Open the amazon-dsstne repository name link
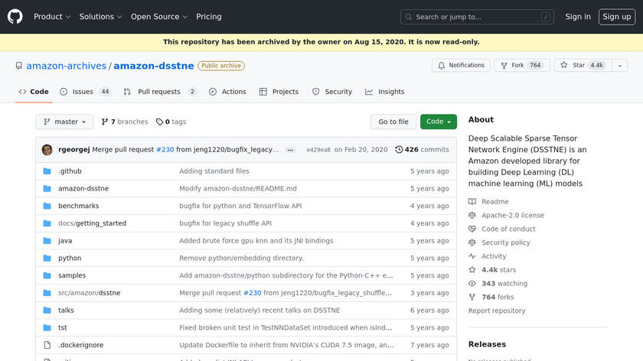643x361 pixels. pyautogui.click(x=154, y=66)
